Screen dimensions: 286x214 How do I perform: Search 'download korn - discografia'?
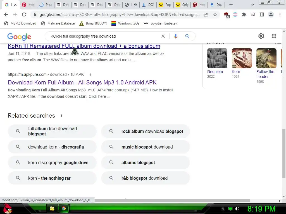point(52,147)
